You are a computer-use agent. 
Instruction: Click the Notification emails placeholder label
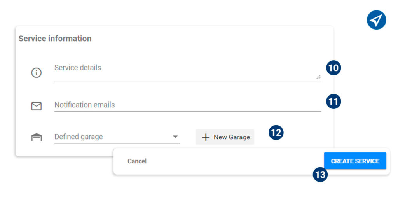(84, 105)
